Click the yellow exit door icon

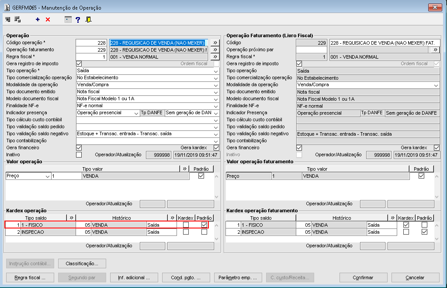tap(88, 19)
